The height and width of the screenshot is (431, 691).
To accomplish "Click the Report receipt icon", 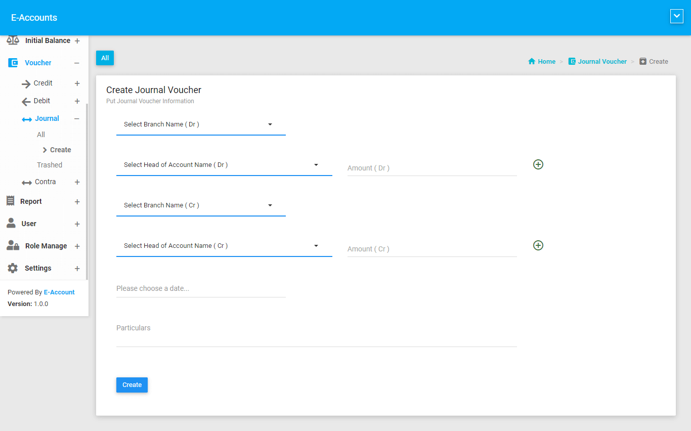I will tap(10, 201).
